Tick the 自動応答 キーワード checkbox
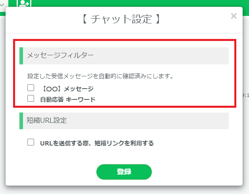Image resolution: width=249 pixels, height=194 pixels. (31, 98)
